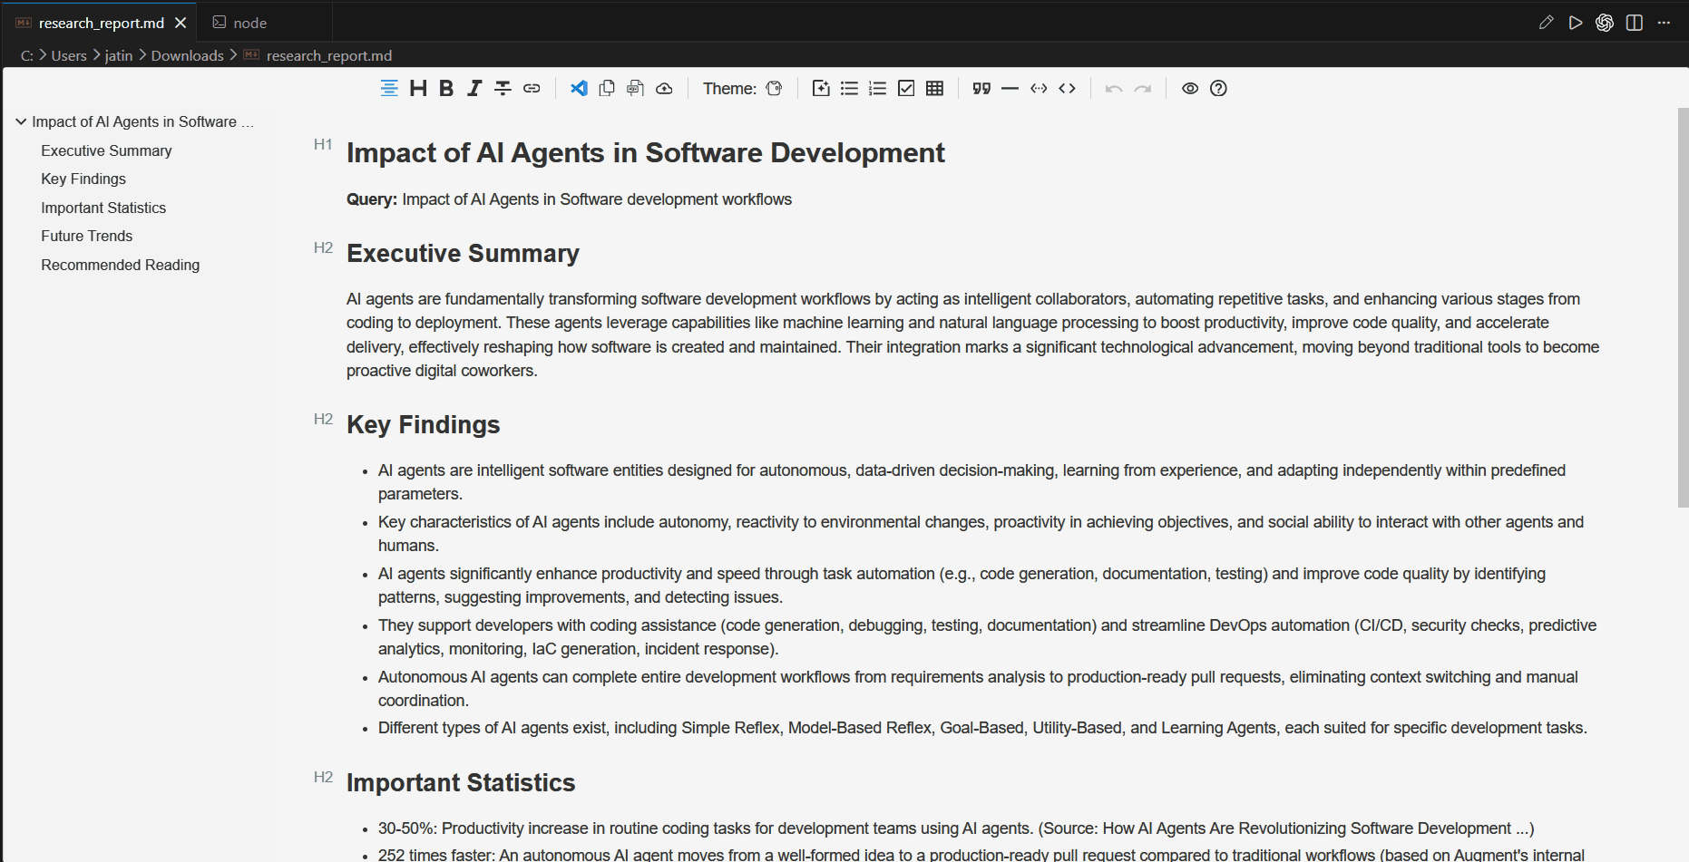Jump to Recommended Reading in the outline

pos(120,265)
